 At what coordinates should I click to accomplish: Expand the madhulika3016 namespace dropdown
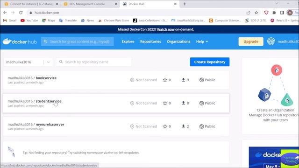[48, 62]
